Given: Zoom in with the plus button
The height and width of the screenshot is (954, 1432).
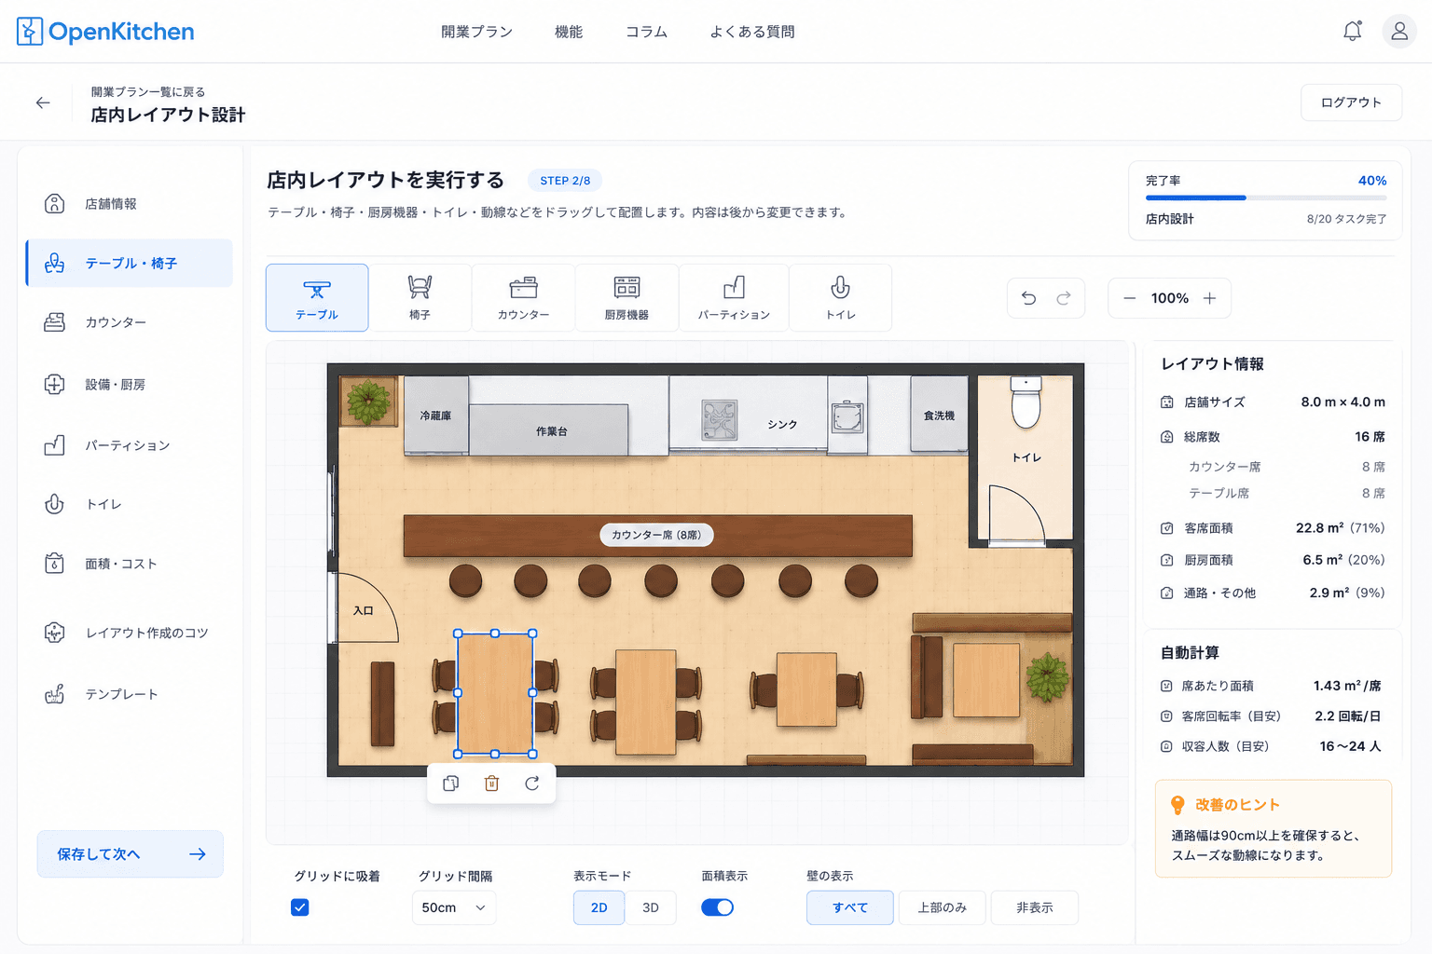Looking at the screenshot, I should (x=1209, y=298).
